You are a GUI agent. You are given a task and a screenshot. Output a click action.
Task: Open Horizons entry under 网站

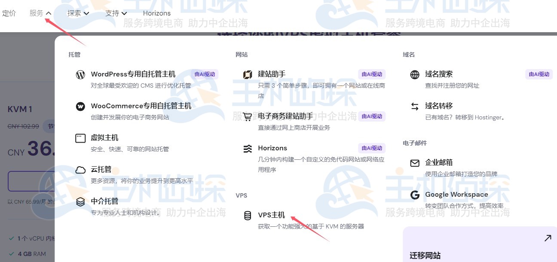pos(272,148)
